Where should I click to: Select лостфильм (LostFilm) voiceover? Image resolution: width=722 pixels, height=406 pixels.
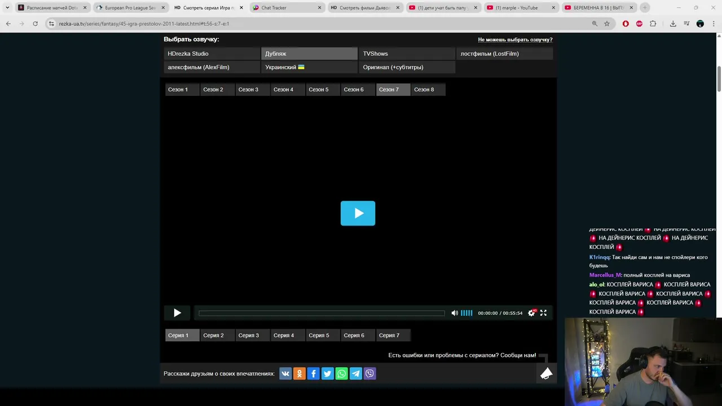504,54
